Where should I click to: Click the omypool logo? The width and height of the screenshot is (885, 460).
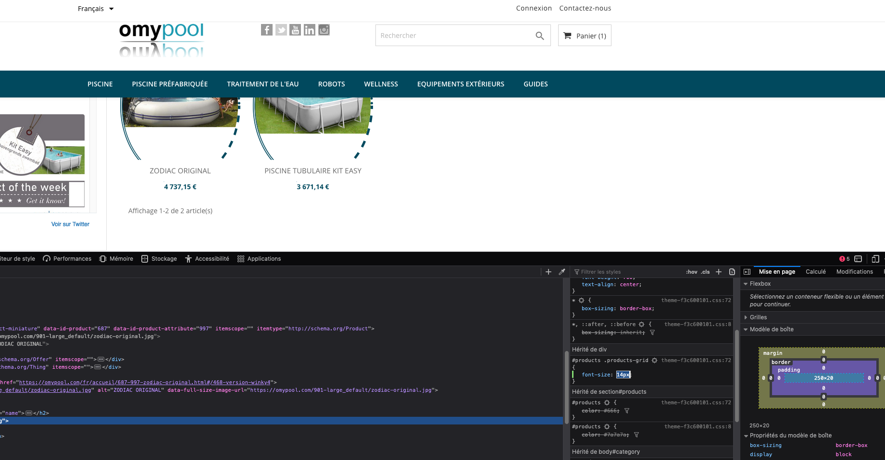pyautogui.click(x=162, y=40)
